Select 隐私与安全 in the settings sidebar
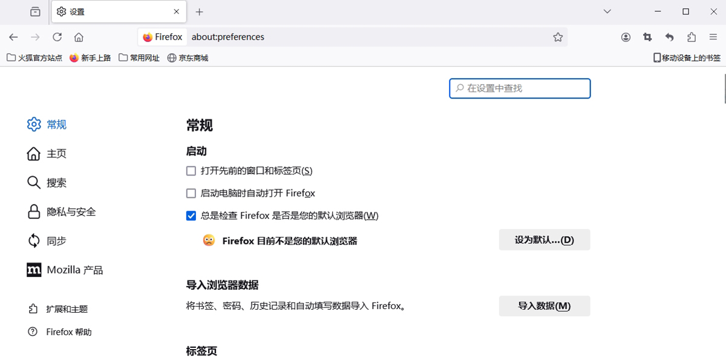Image resolution: width=726 pixels, height=363 pixels. [62, 212]
